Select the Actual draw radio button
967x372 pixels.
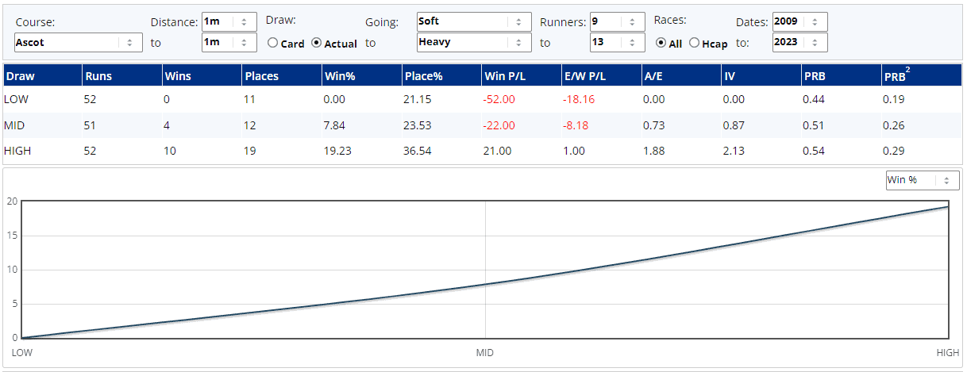coord(317,44)
